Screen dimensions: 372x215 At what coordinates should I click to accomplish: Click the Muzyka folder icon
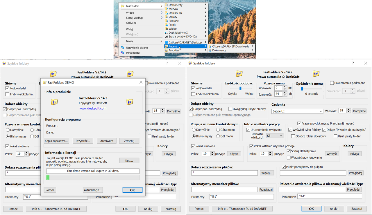(167, 9)
